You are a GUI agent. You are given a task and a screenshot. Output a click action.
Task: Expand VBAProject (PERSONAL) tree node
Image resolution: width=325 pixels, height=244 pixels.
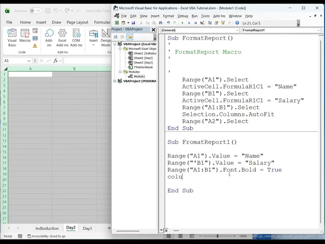click(x=115, y=81)
